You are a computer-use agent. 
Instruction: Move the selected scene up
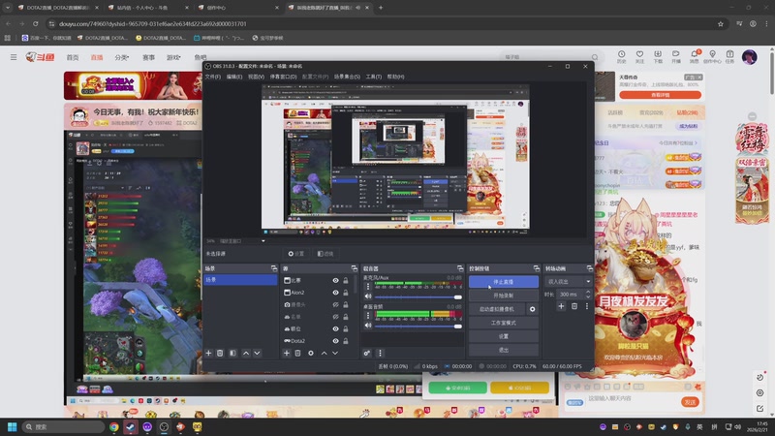246,353
